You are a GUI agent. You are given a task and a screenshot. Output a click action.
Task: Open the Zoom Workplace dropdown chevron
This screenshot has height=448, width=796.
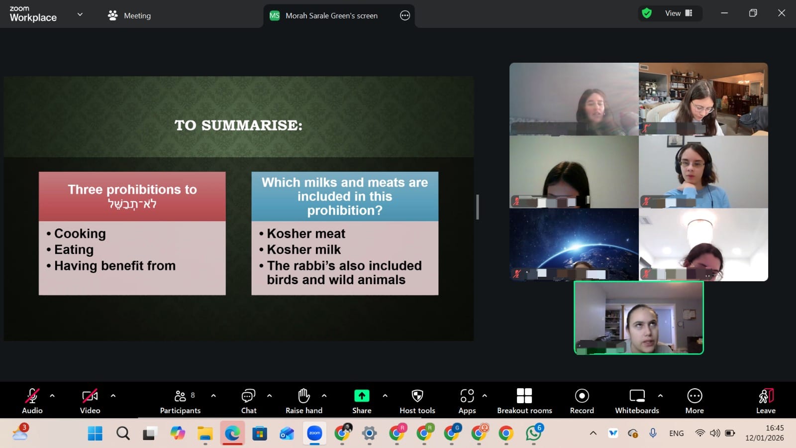80,15
